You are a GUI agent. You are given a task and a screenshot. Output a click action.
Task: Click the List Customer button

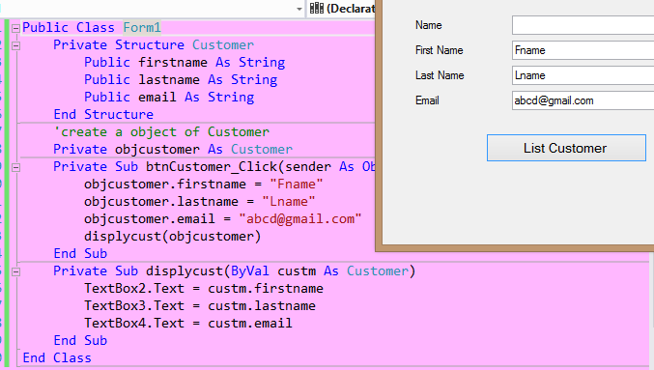(566, 148)
